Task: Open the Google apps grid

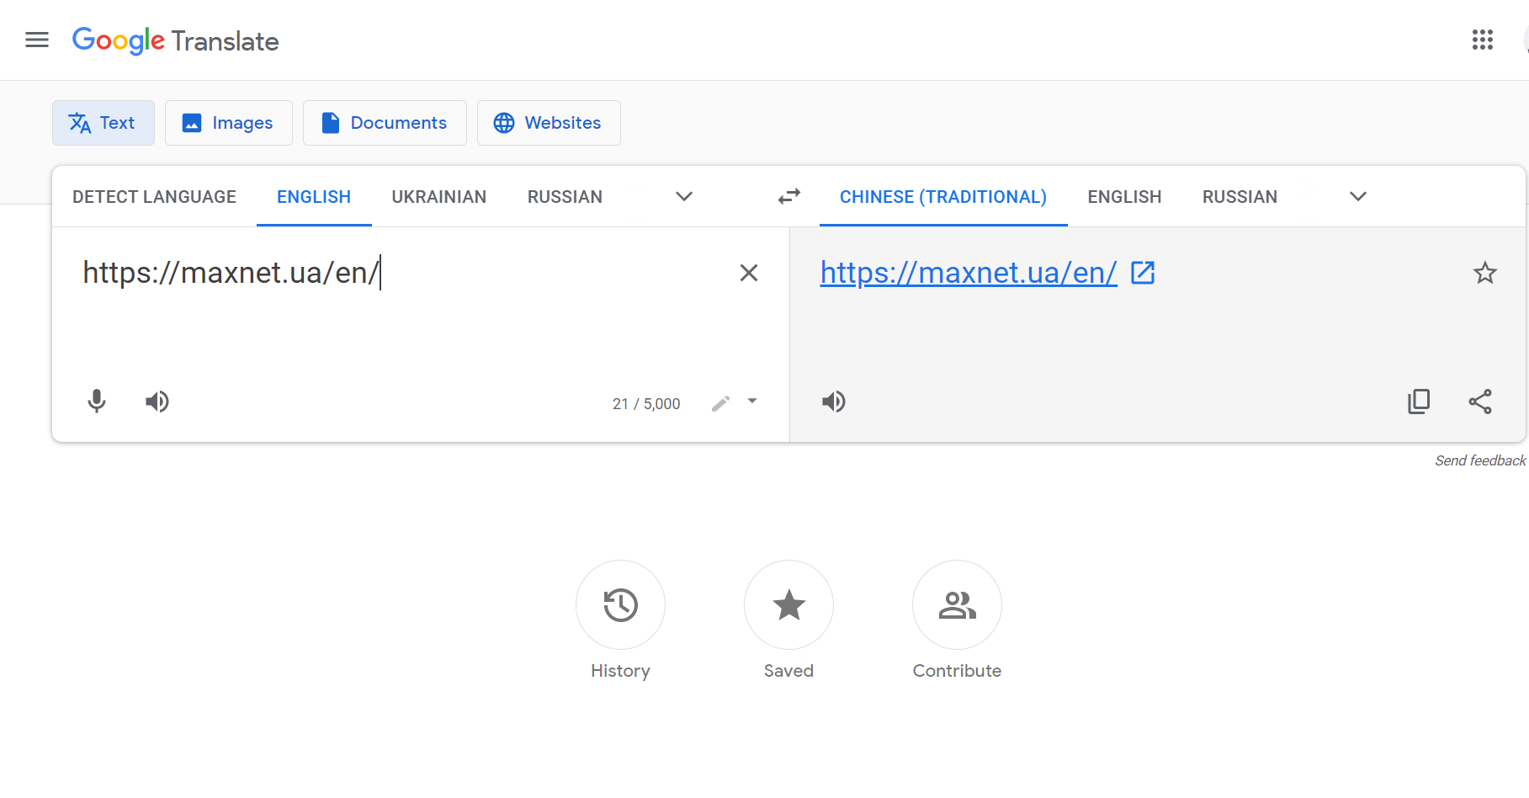Action: [1482, 40]
